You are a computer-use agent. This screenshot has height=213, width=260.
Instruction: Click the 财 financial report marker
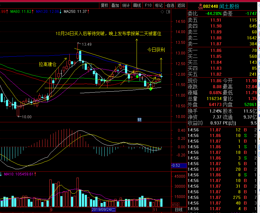tap(139, 120)
